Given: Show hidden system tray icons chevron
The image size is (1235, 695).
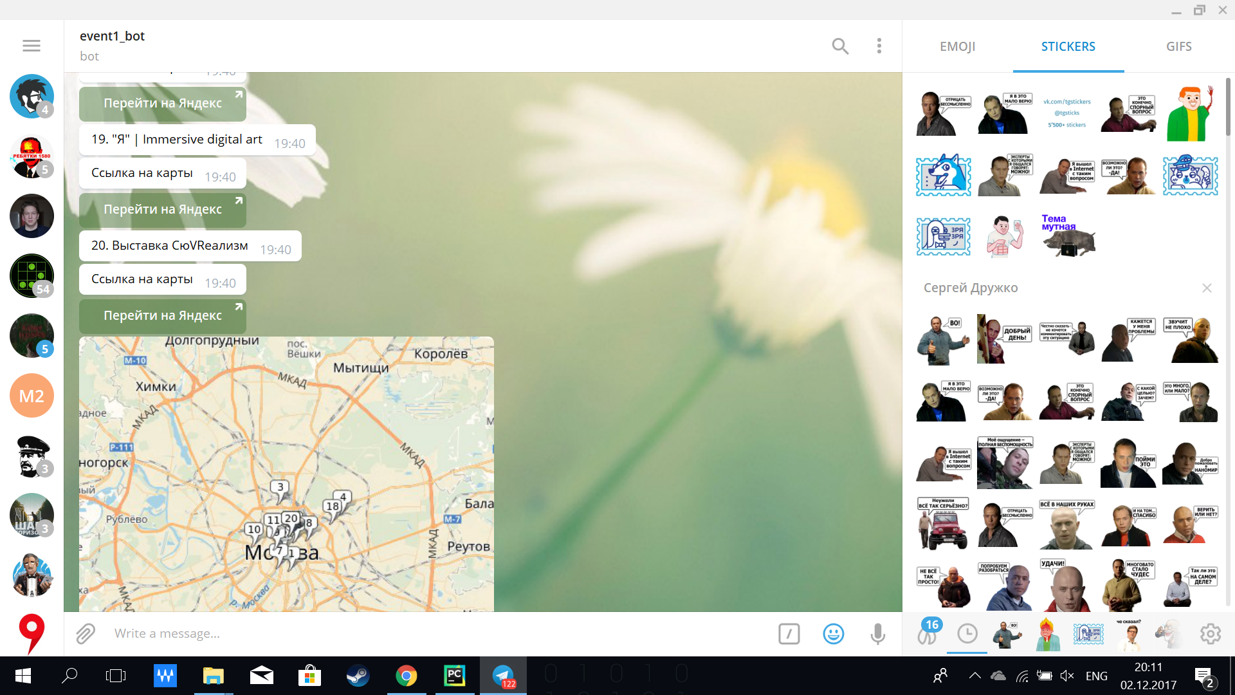Looking at the screenshot, I should click(x=974, y=676).
